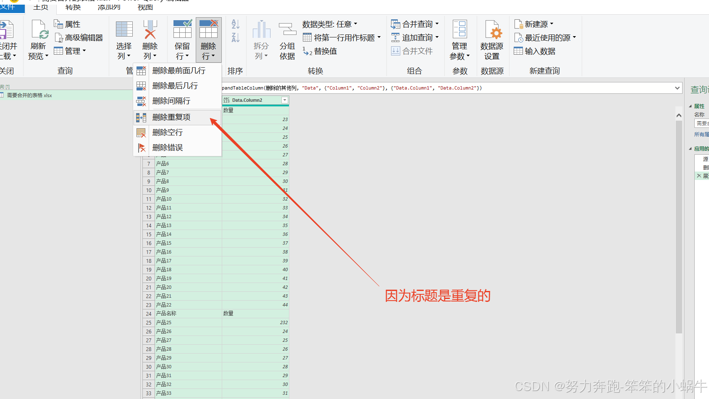
Task: Open Data.Column2 column filter dropdown
Action: pos(285,100)
